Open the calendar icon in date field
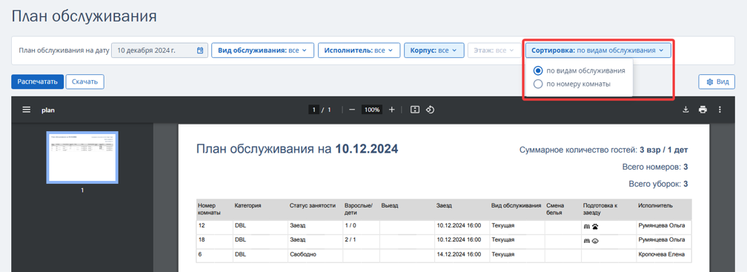 (x=201, y=50)
